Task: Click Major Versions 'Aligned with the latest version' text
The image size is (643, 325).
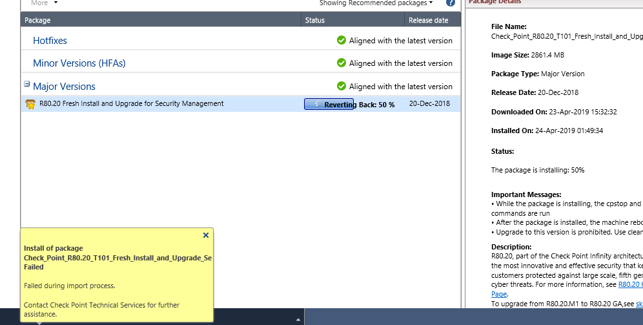Action: (x=401, y=87)
